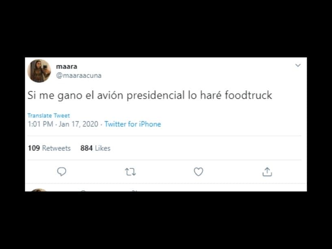This screenshot has width=332, height=249.
Task: Click the number 884 beside Likes
Action: click(86, 148)
